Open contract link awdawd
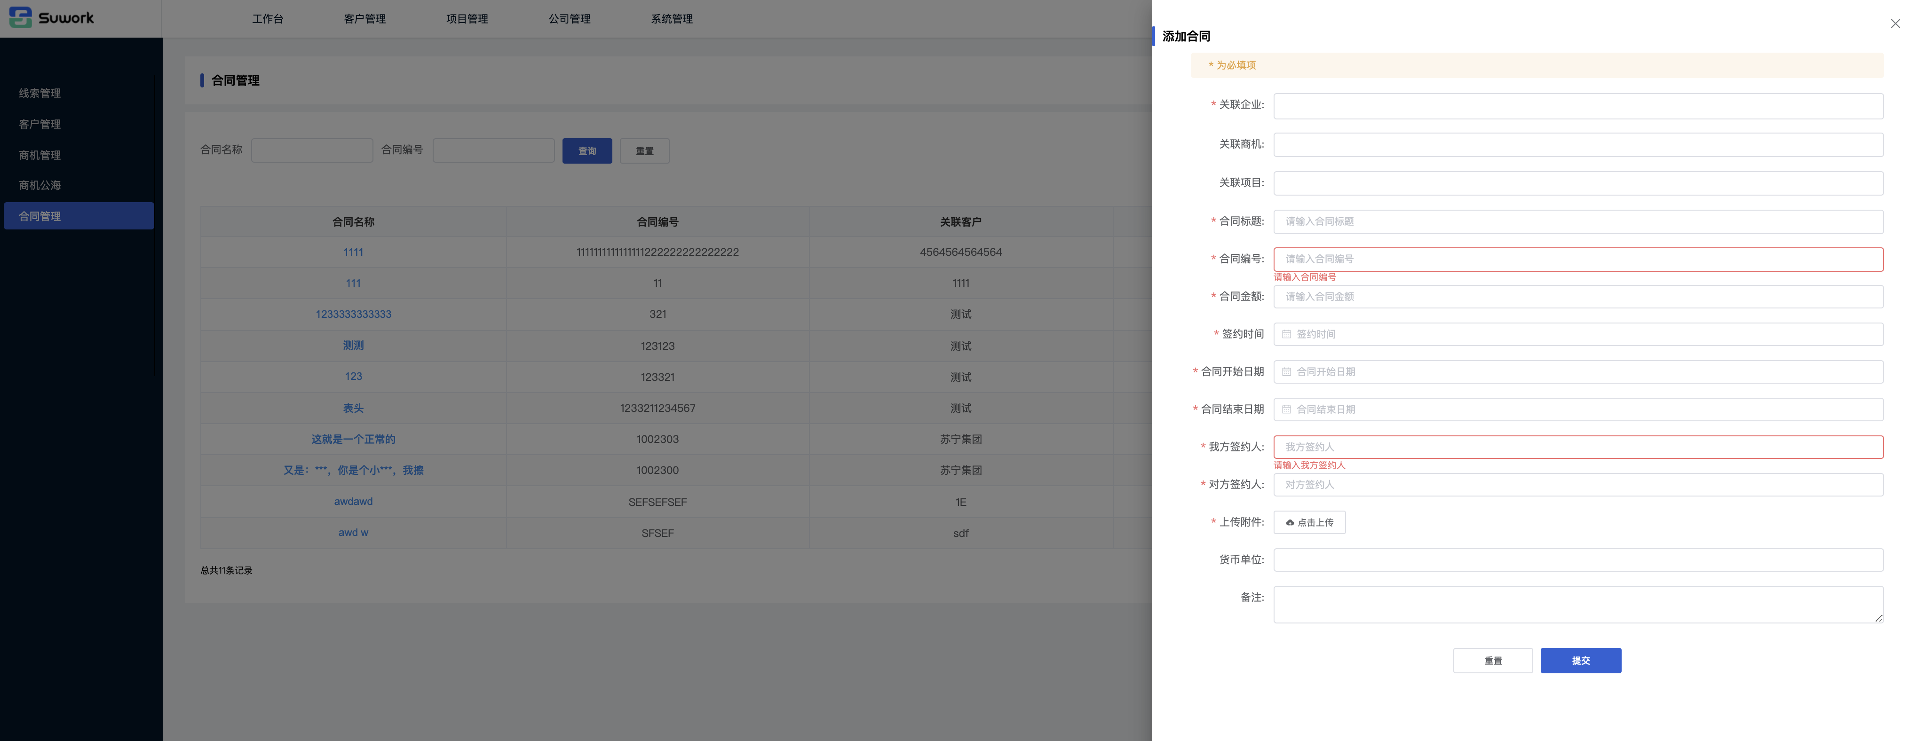 (354, 501)
